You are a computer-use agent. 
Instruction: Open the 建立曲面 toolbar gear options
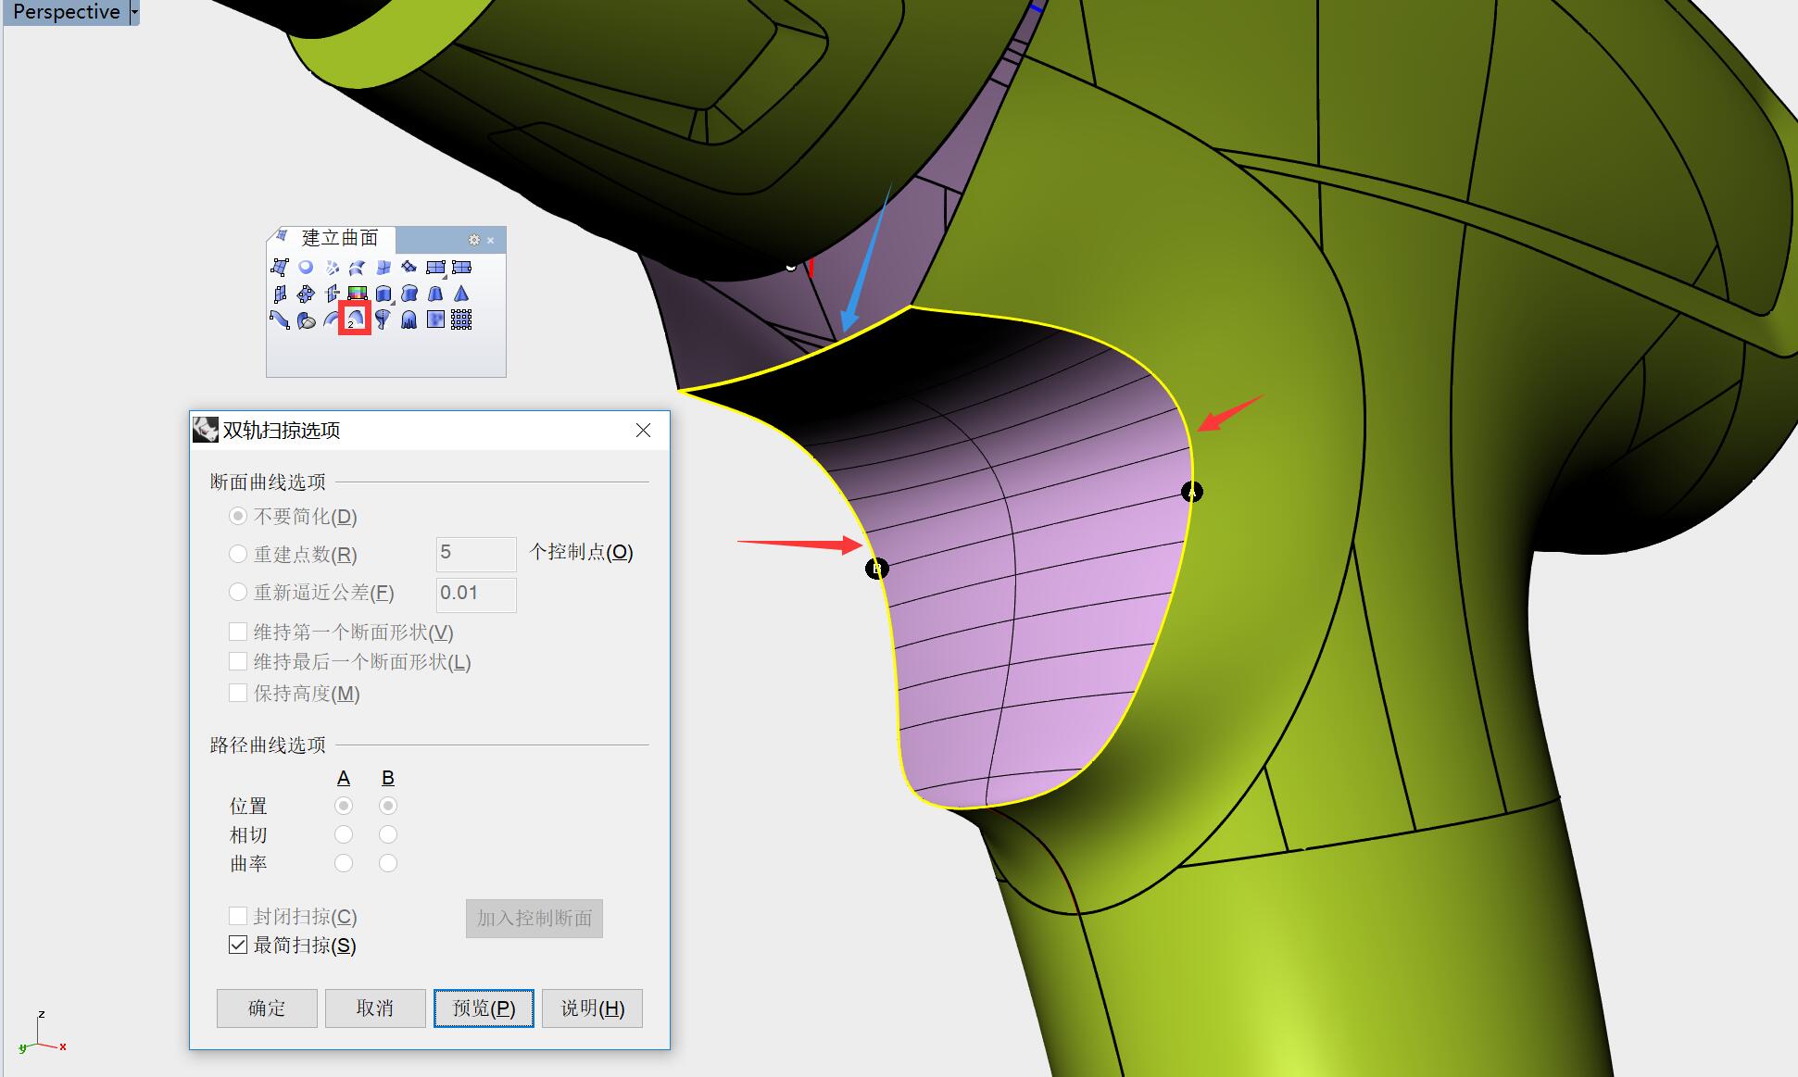[474, 240]
